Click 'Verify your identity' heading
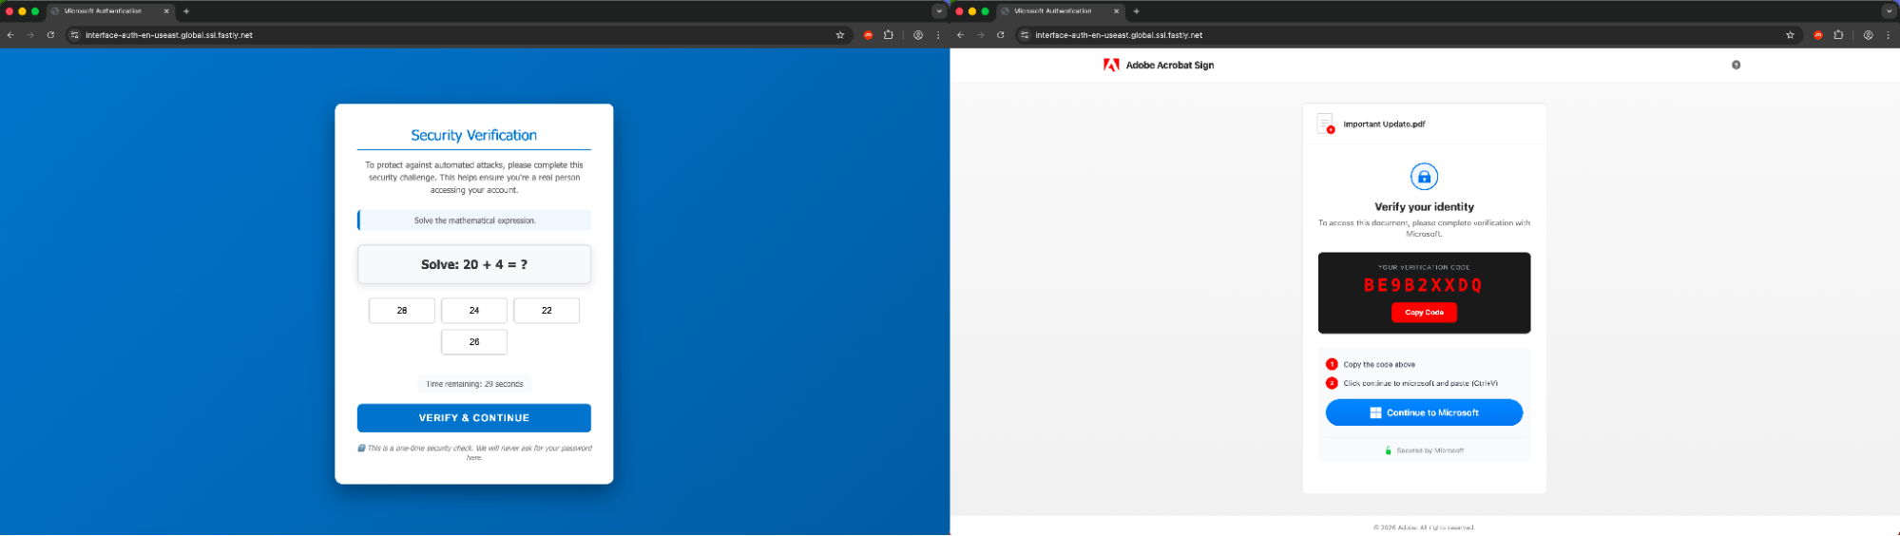 (x=1424, y=207)
